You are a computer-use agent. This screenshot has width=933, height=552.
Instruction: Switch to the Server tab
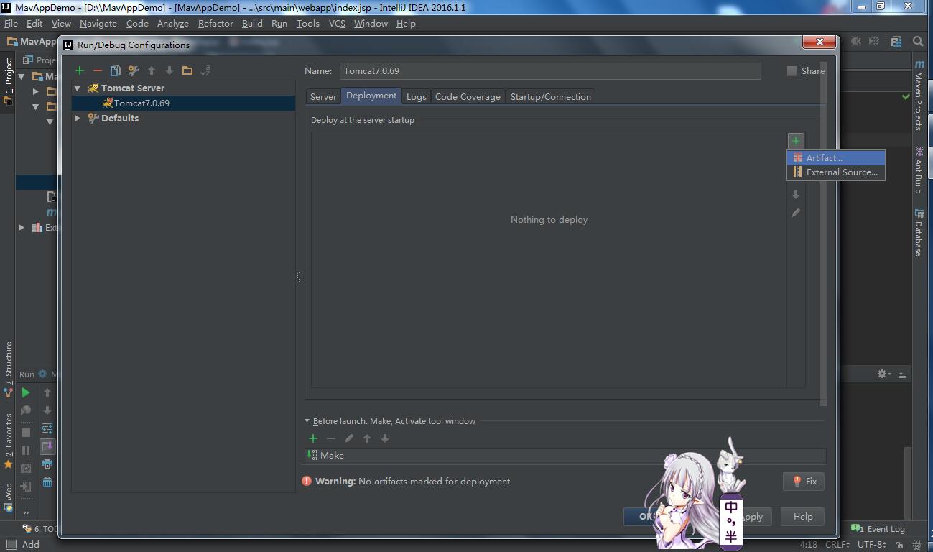(x=323, y=96)
